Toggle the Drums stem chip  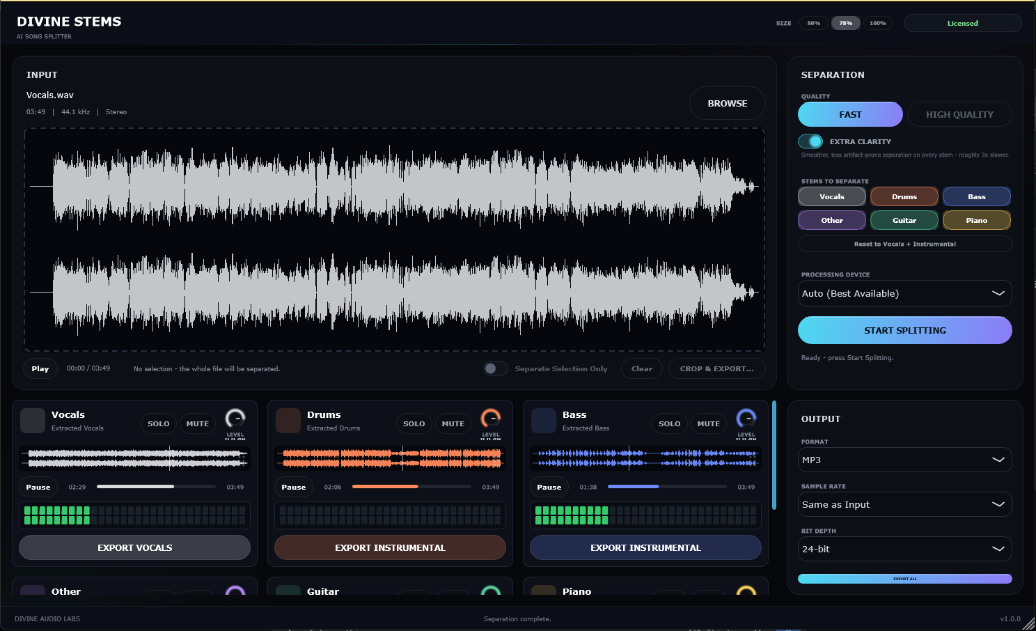pos(904,196)
